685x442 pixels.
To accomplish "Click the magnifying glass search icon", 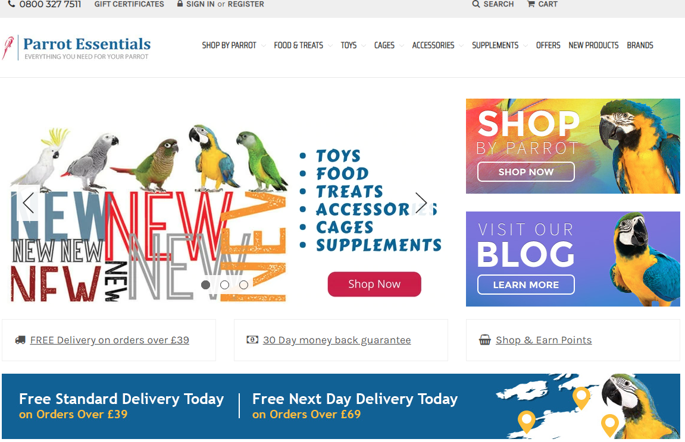I will [x=476, y=4].
